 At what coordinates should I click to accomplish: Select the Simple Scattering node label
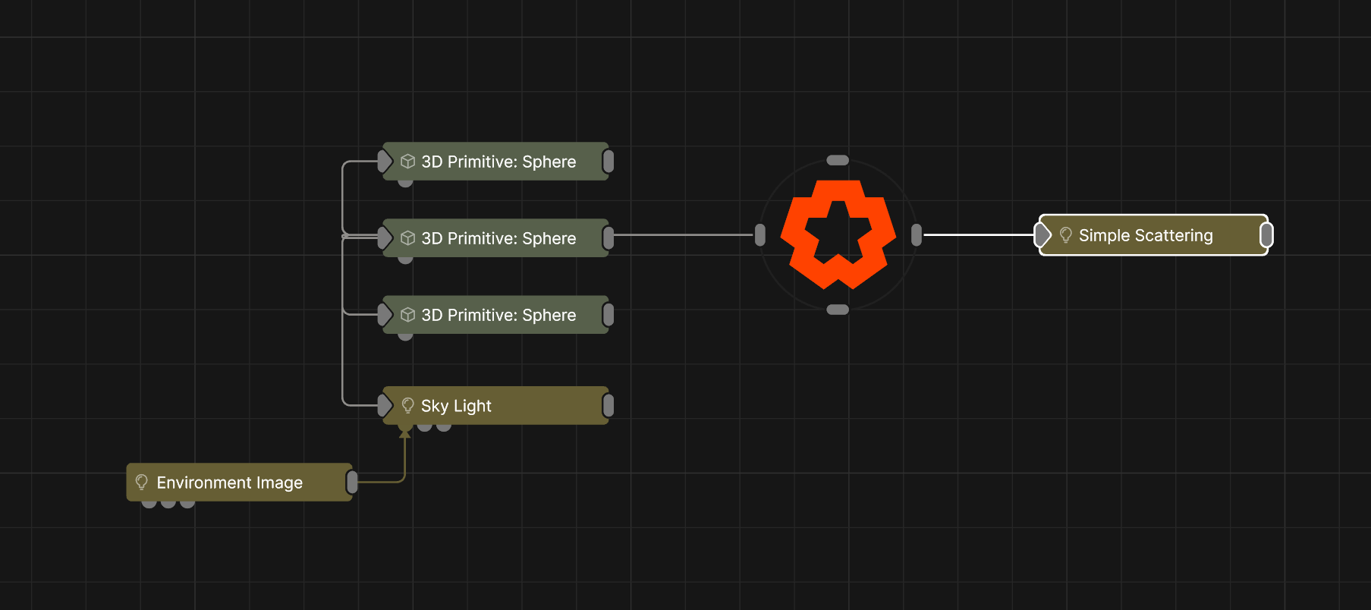[x=1146, y=235]
